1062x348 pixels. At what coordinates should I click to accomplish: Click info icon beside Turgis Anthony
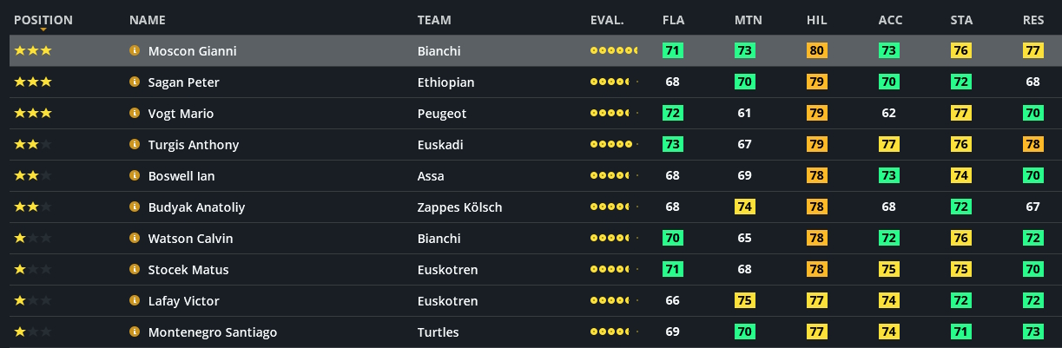[135, 145]
